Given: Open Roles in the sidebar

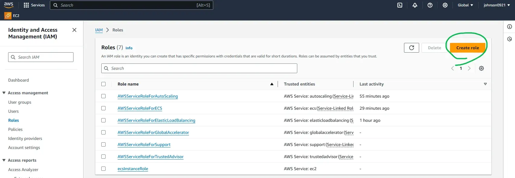Looking at the screenshot, I should pyautogui.click(x=14, y=120).
